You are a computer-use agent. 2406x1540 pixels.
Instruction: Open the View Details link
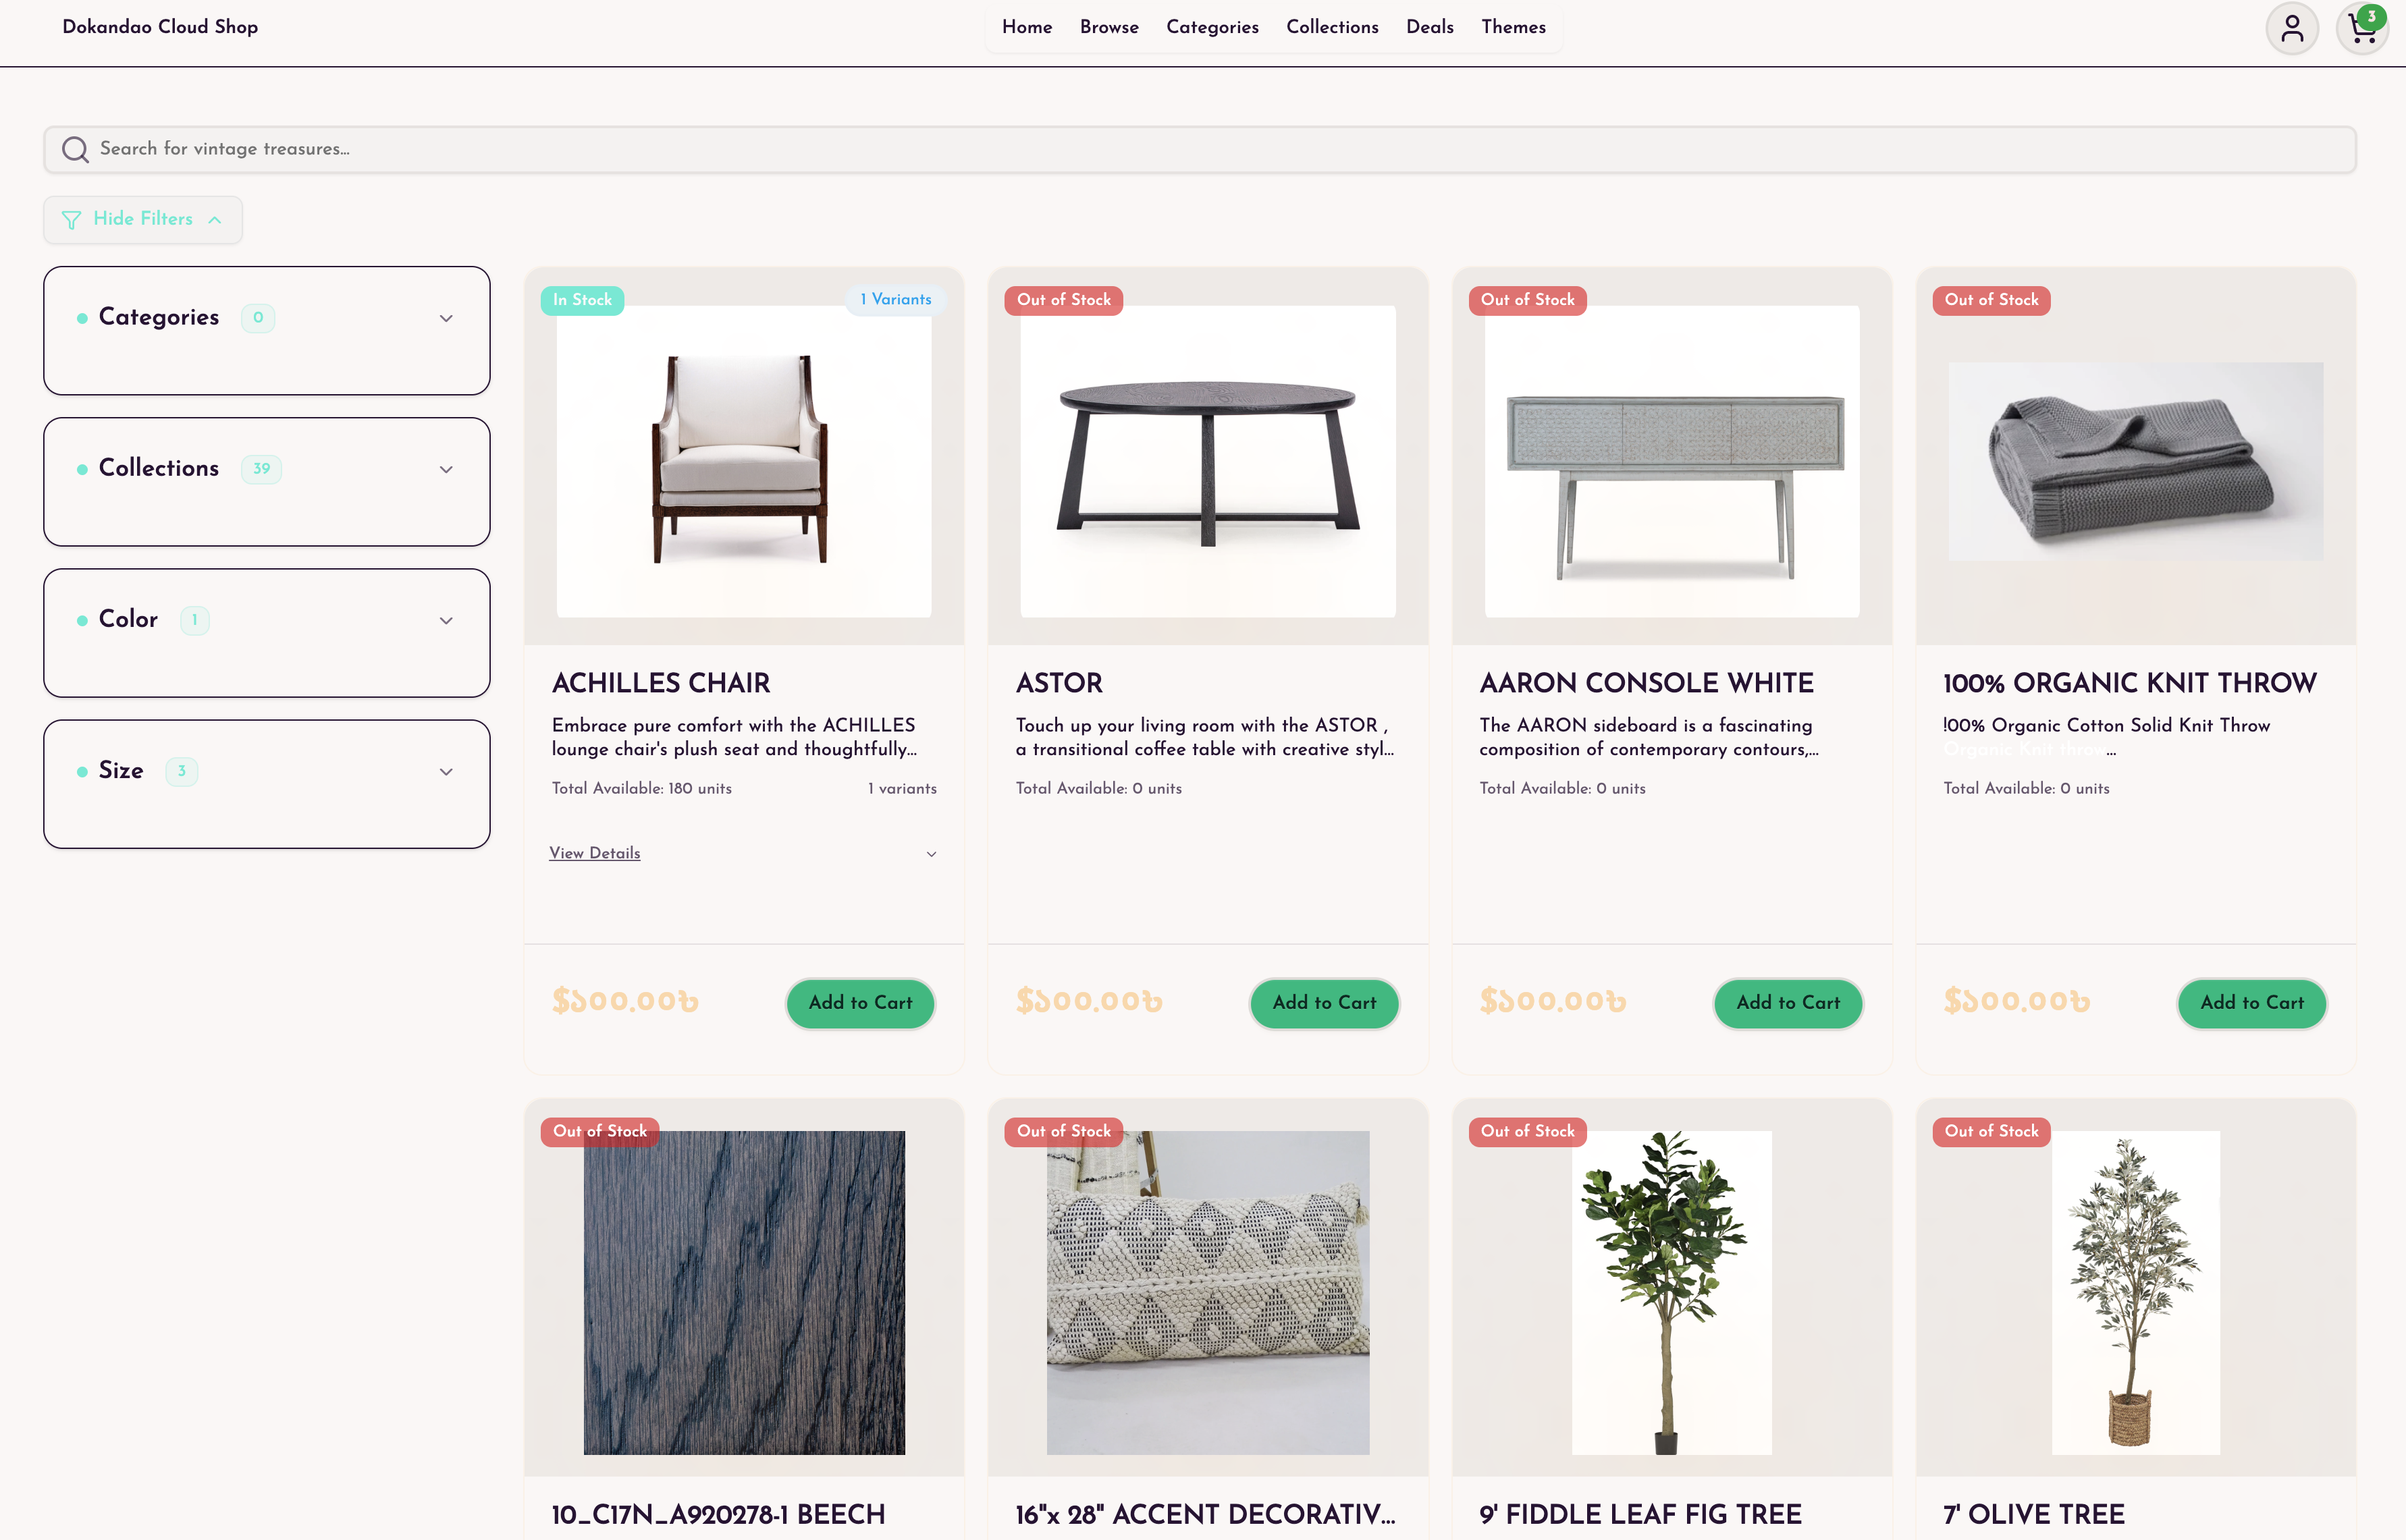click(x=595, y=853)
